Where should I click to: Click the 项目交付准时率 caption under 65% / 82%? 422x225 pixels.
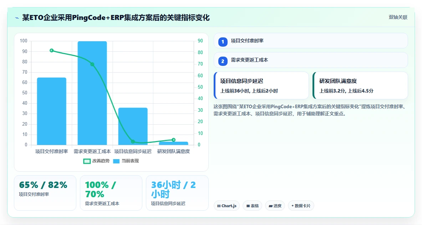pos(34,194)
